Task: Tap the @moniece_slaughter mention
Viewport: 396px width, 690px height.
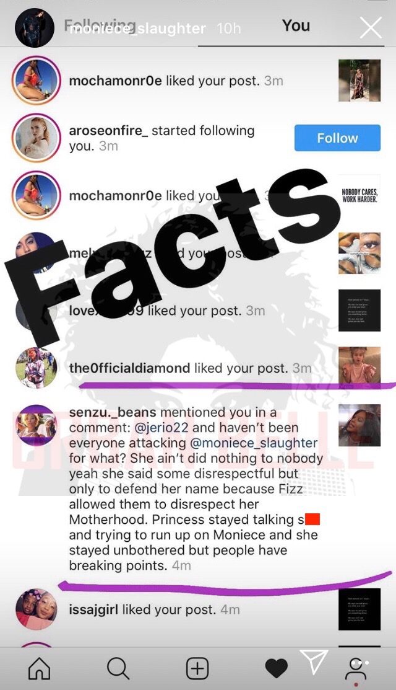Action: (253, 443)
